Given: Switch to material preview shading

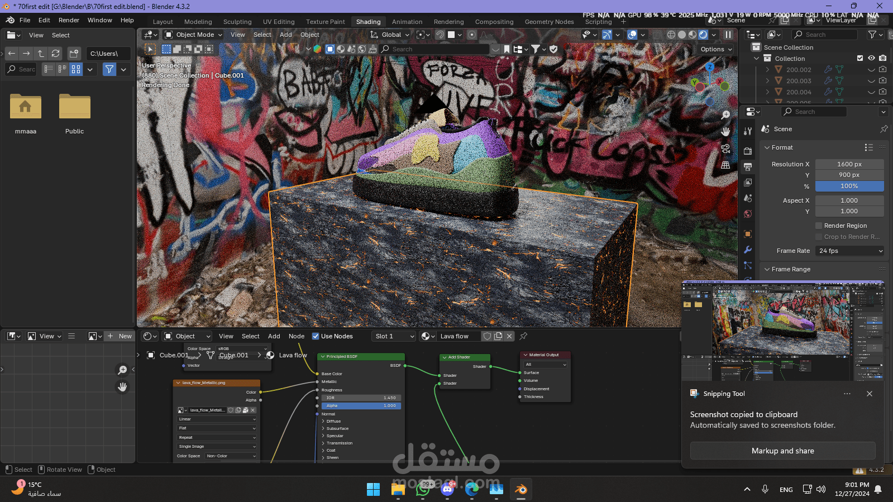Looking at the screenshot, I should click(693, 35).
